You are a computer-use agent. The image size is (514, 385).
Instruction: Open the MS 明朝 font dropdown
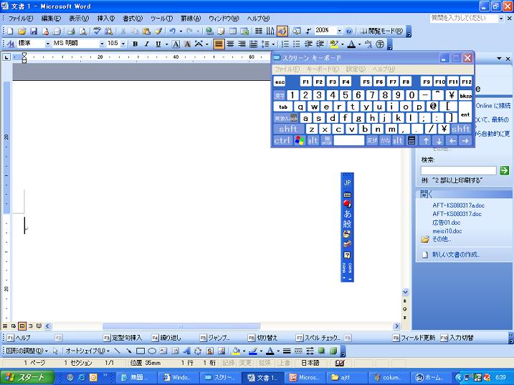click(102, 44)
